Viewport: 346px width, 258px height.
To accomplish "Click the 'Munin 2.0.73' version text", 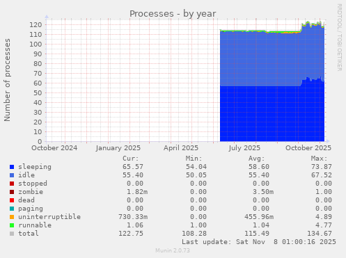I will click(173, 250).
